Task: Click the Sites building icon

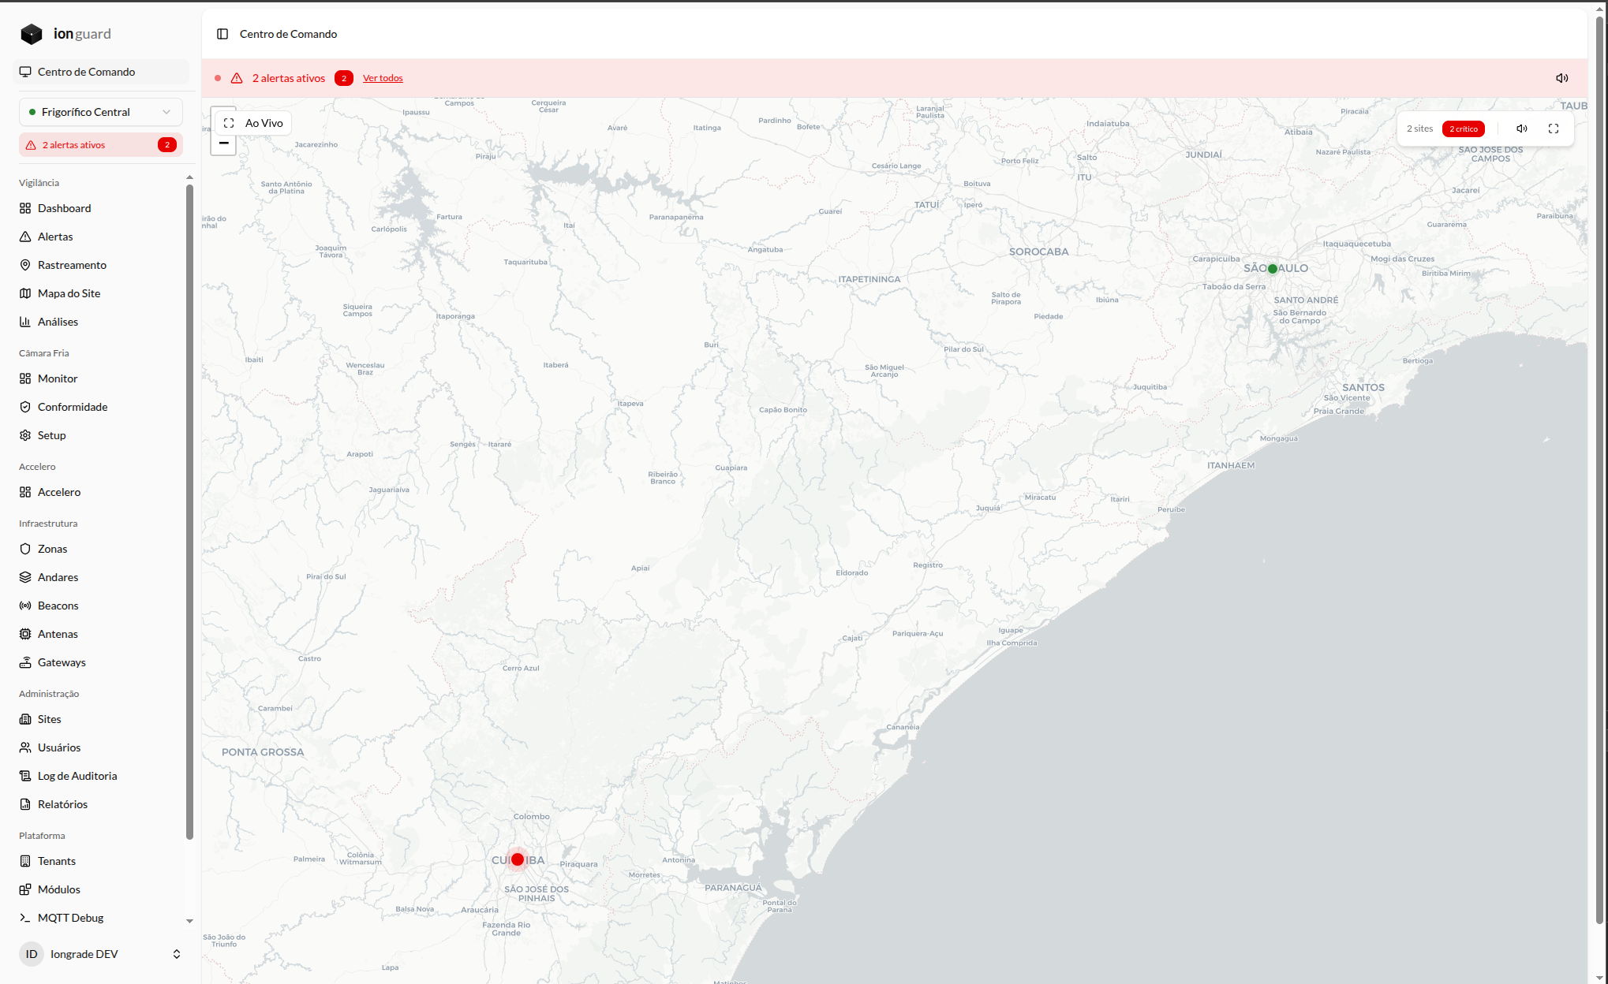Action: click(x=25, y=719)
